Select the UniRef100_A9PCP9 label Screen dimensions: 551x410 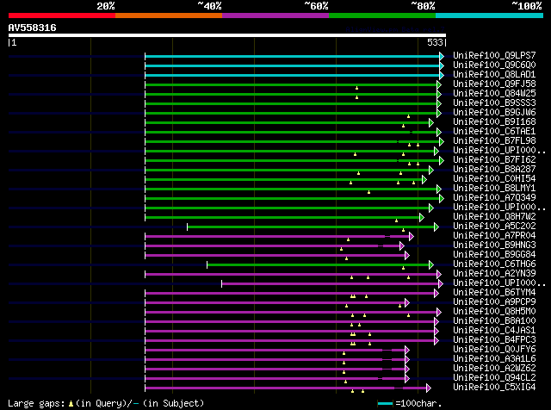click(494, 302)
